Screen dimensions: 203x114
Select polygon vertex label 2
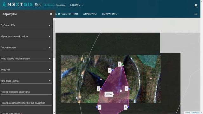[x=126, y=107]
